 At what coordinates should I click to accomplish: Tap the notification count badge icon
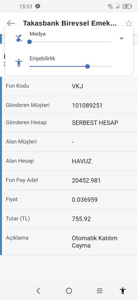coord(38,6)
